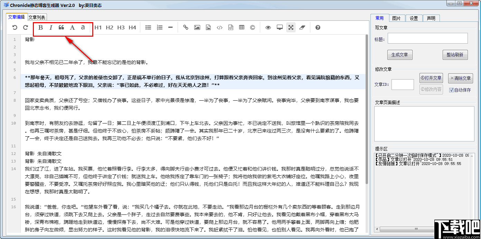Open the 设置 panel tab
Screen dimensions: 481x239
click(x=414, y=18)
